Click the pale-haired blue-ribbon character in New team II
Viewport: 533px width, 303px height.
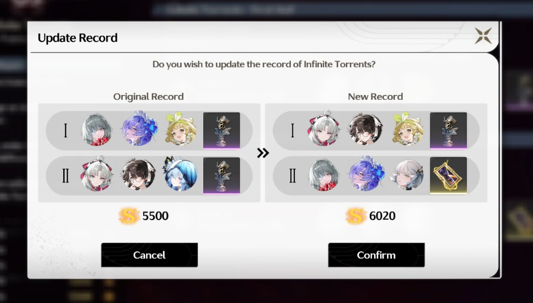408,175
